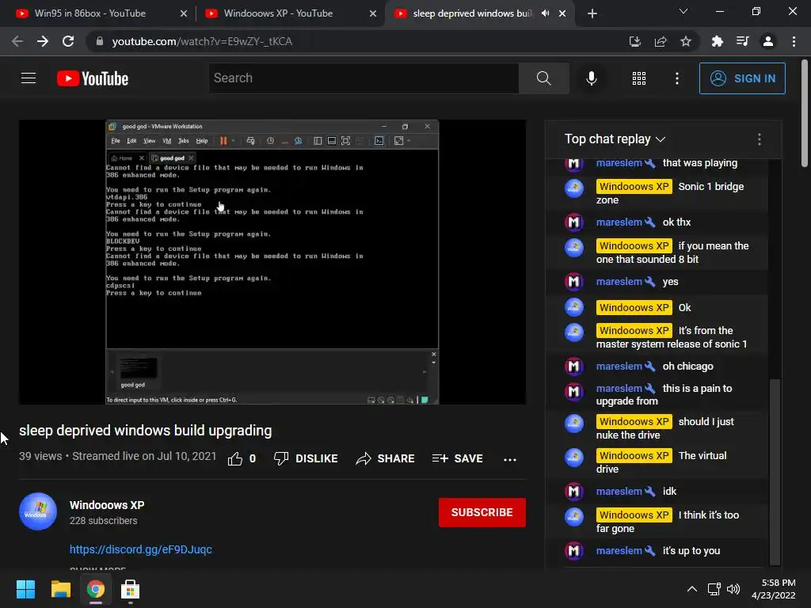Click mareslem avatar beside "oh chicago"
The width and height of the screenshot is (811, 608).
tap(573, 367)
